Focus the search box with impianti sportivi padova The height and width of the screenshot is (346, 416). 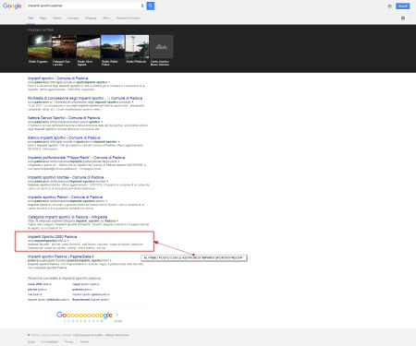pyautogui.click(x=83, y=6)
